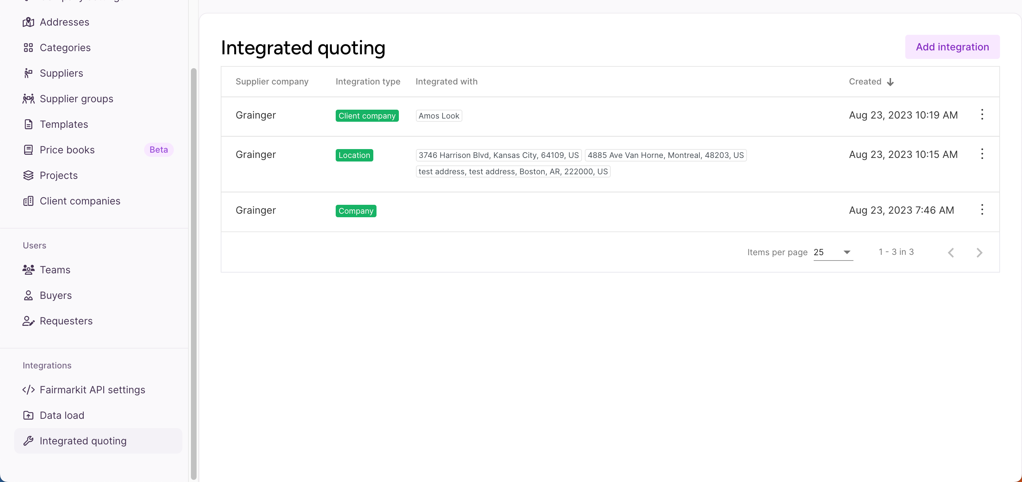
Task: Click the Client companies building icon
Action: tap(28, 201)
